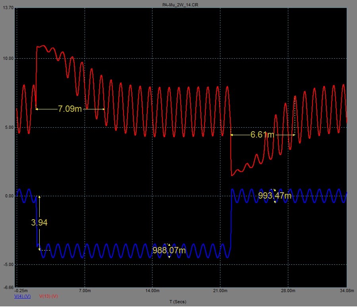Click the 993.47m peak-to-peak tag
Viewport: 357px width, 308px height.
coord(275,195)
